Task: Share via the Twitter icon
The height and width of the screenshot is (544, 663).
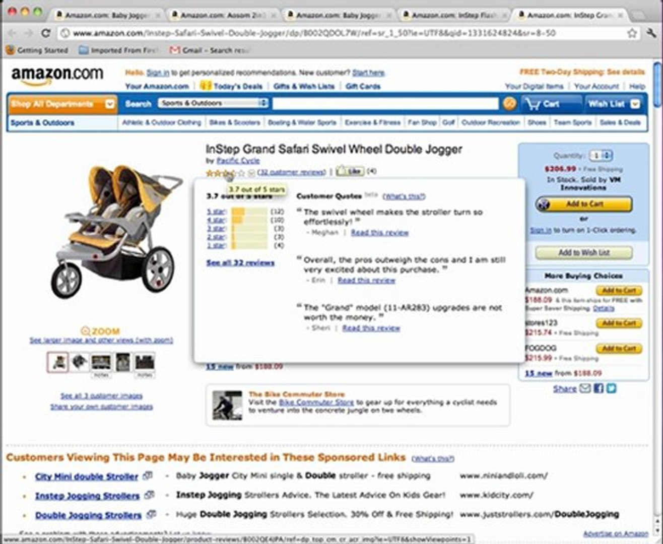Action: click(611, 388)
